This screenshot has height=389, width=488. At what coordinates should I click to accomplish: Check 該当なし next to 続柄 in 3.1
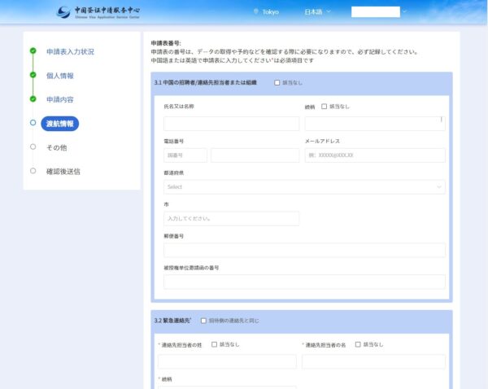pos(325,107)
